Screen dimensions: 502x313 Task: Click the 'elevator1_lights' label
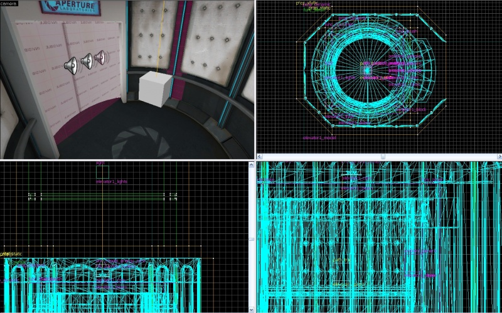click(x=112, y=181)
